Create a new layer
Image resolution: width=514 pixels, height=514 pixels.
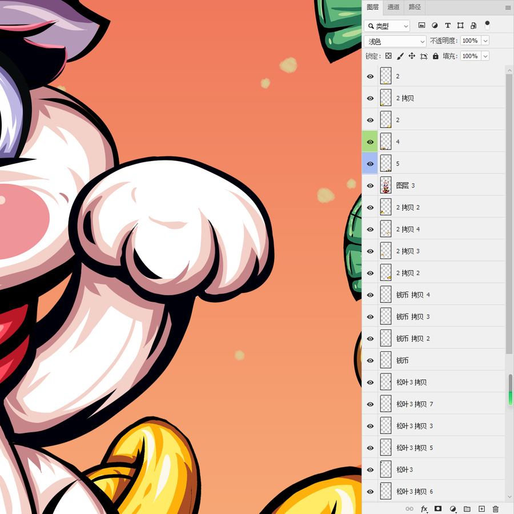(481, 509)
